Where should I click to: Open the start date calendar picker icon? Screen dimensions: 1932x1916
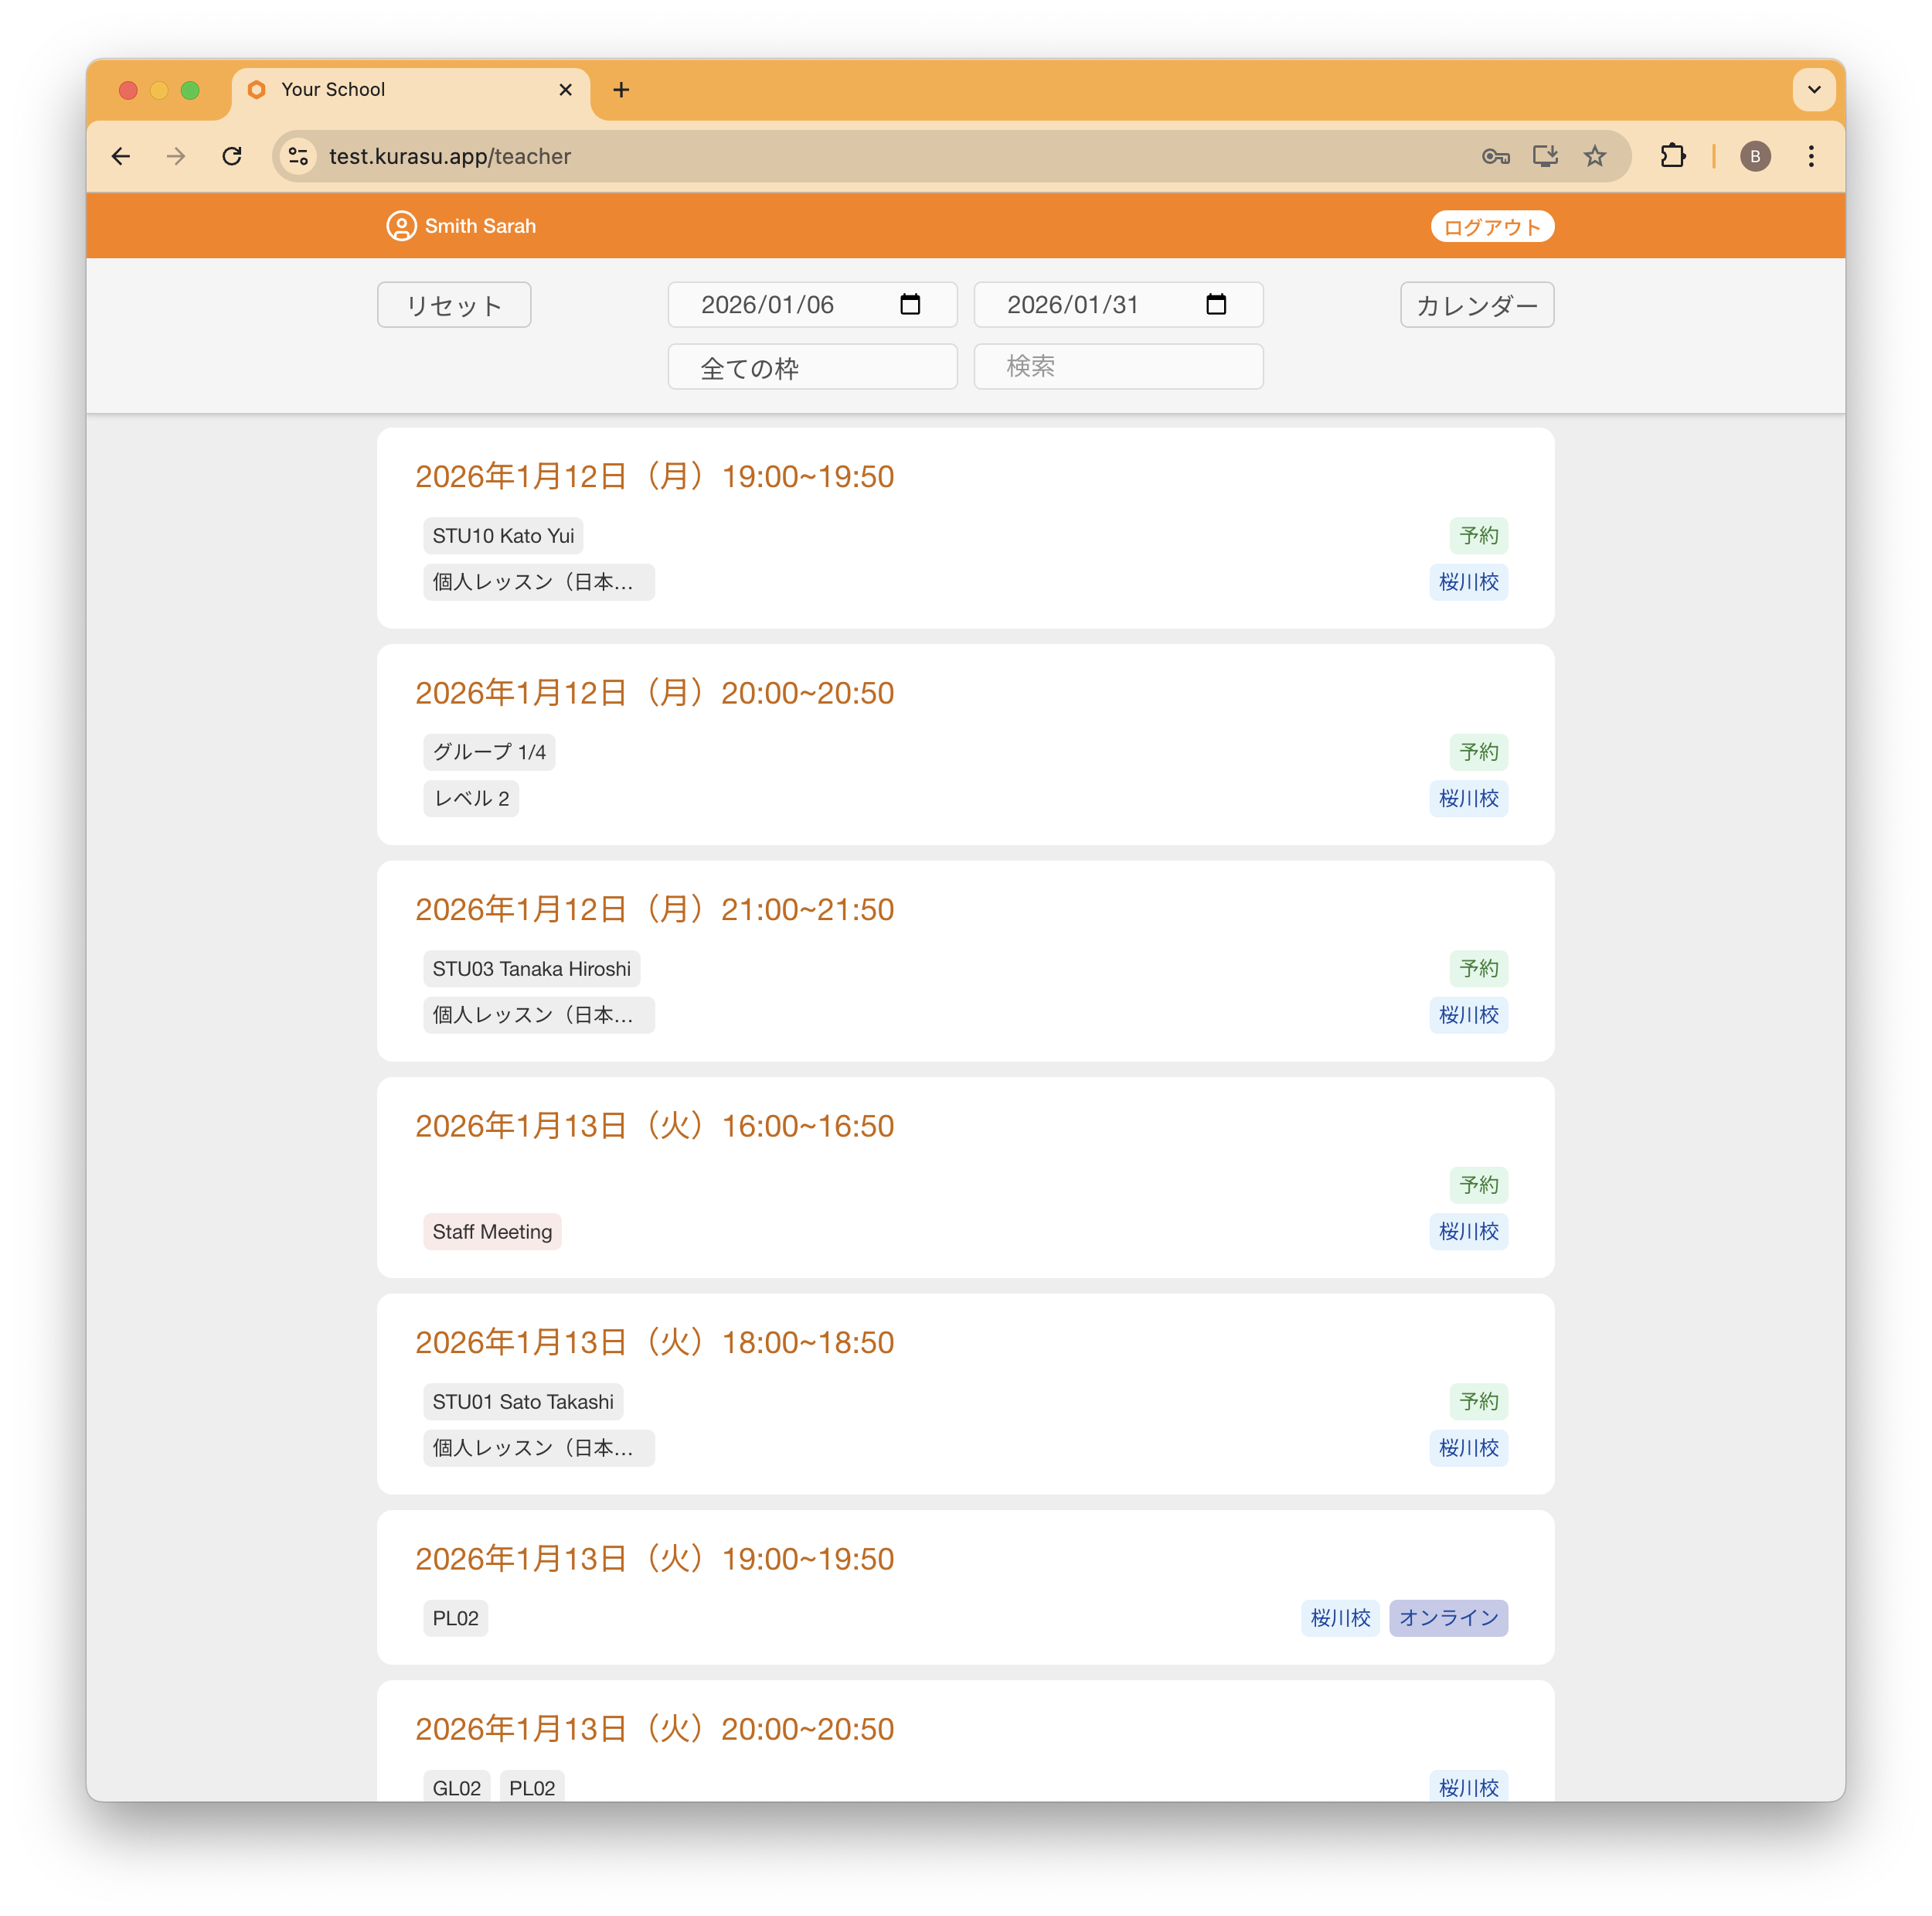(x=909, y=304)
